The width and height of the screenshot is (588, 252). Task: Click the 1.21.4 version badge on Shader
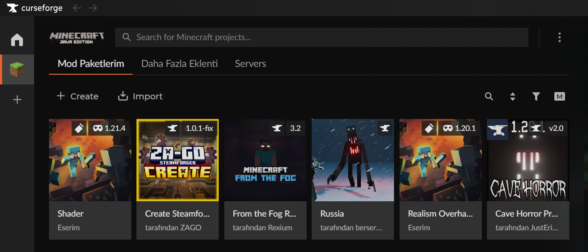[x=109, y=128]
